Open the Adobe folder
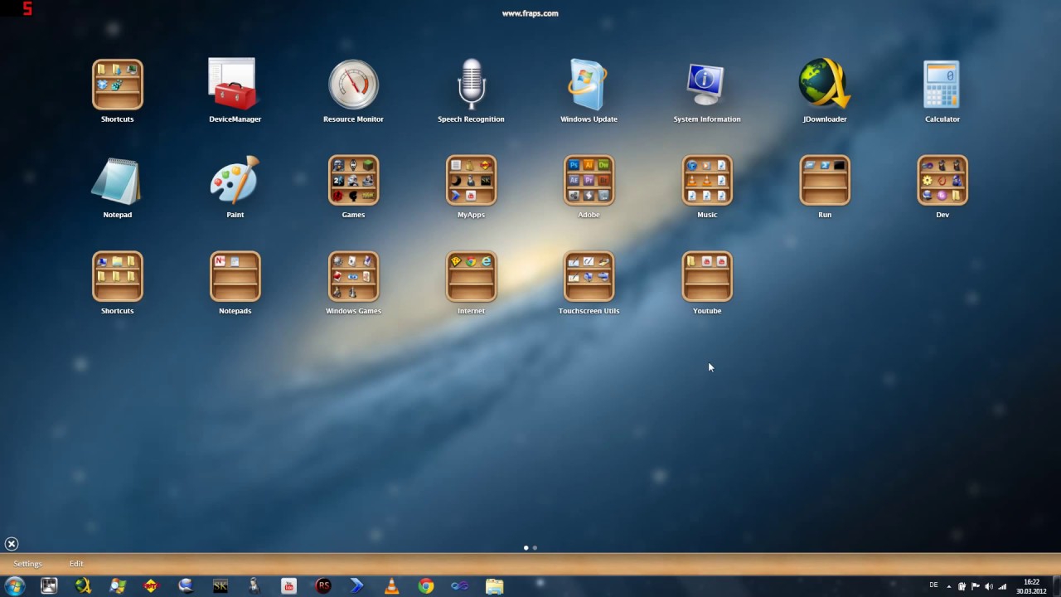This screenshot has width=1061, height=597. point(589,180)
